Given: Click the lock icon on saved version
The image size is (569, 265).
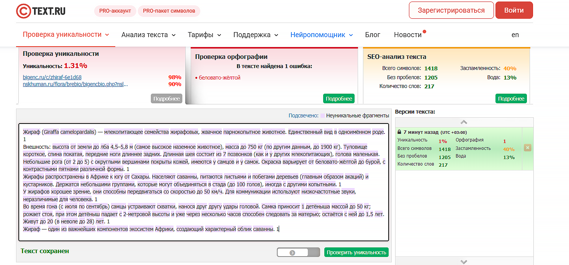Looking at the screenshot, I should tap(399, 132).
